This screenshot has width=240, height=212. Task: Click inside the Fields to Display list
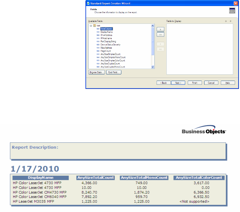[200, 49]
